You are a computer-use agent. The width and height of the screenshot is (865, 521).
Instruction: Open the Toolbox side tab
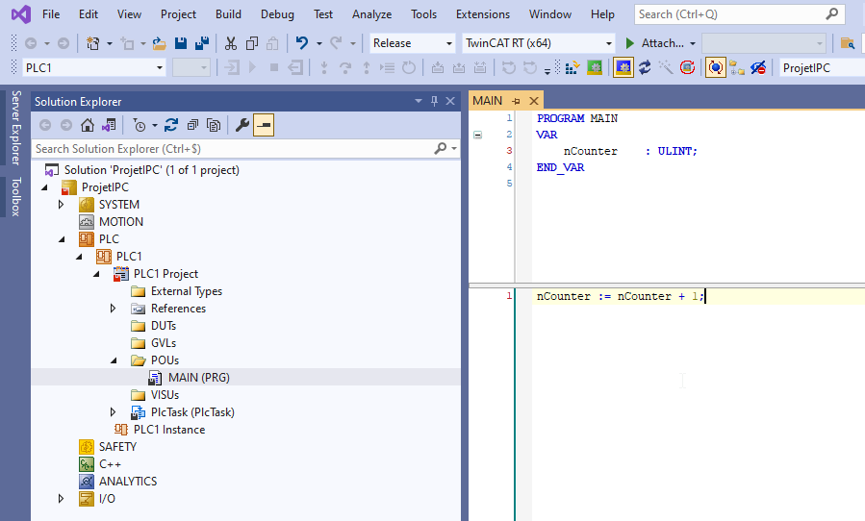pos(16,197)
